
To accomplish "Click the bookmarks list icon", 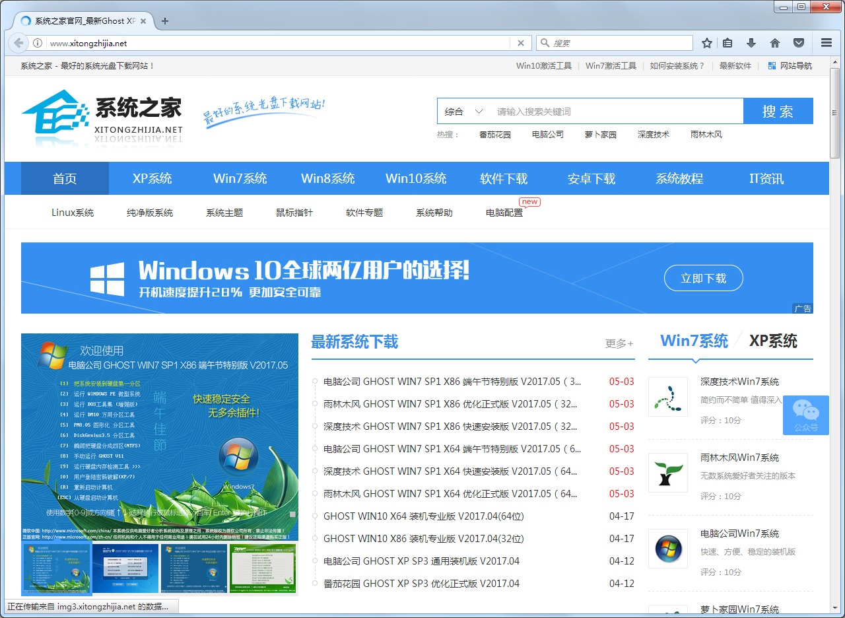I will [727, 43].
